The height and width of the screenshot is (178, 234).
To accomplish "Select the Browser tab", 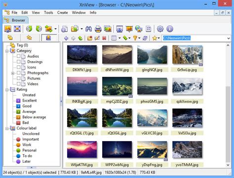I will [x=15, y=20].
